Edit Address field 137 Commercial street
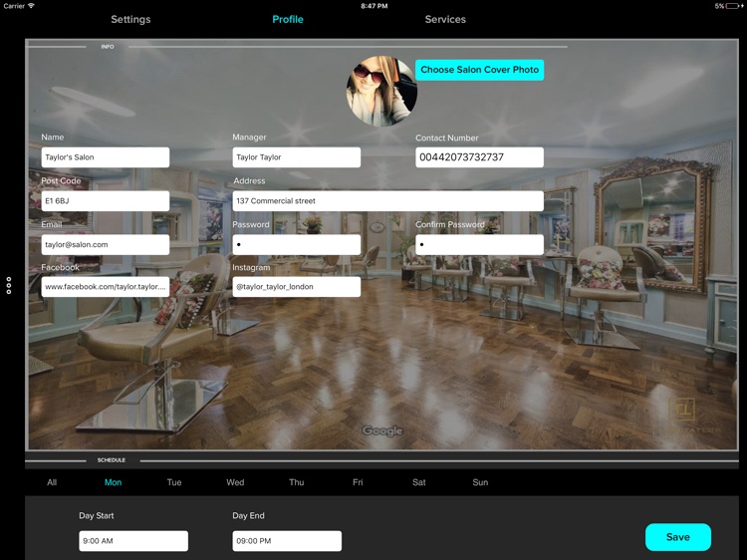Image resolution: width=747 pixels, height=560 pixels. tap(387, 201)
